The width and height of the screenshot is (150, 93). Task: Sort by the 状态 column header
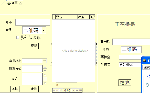click(x=83, y=17)
